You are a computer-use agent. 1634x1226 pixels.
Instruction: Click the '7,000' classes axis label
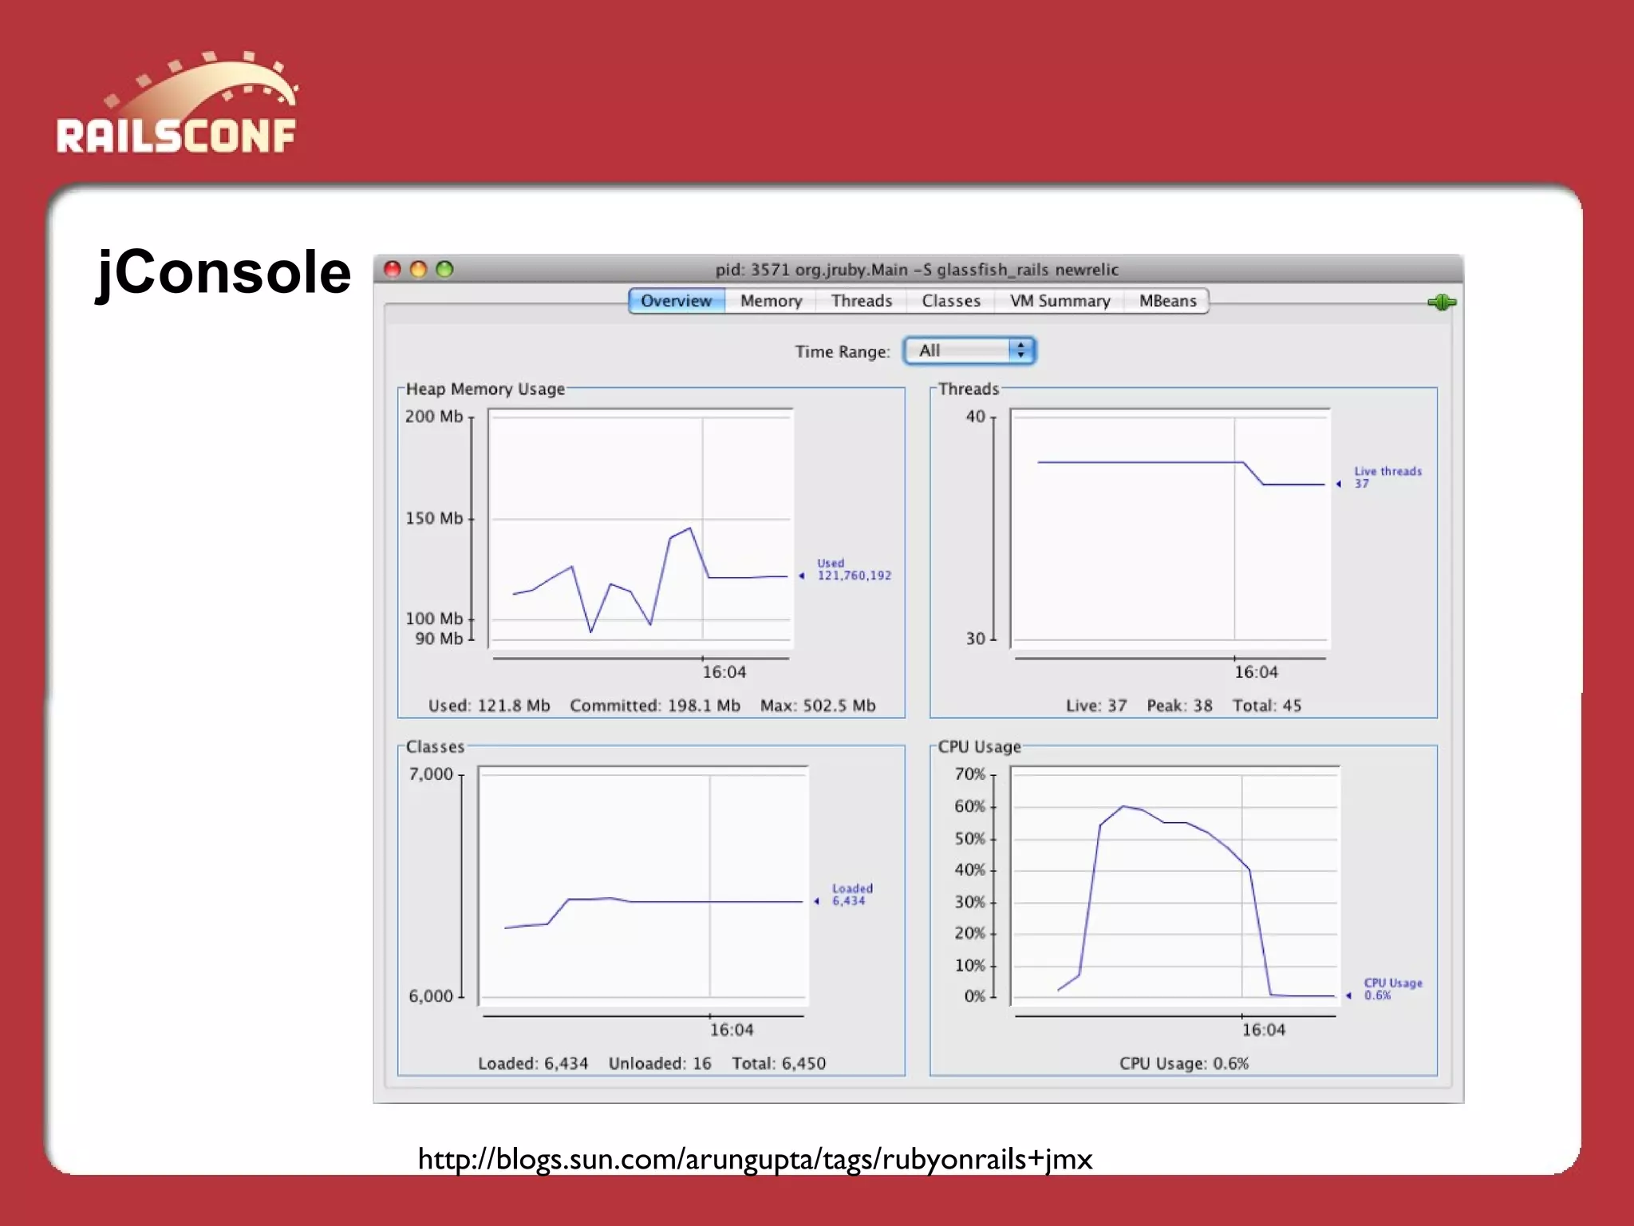(431, 774)
